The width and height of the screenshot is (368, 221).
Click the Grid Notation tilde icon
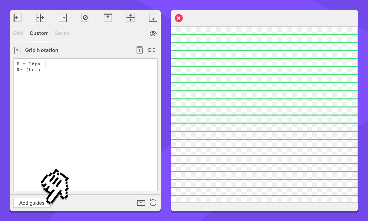18,50
